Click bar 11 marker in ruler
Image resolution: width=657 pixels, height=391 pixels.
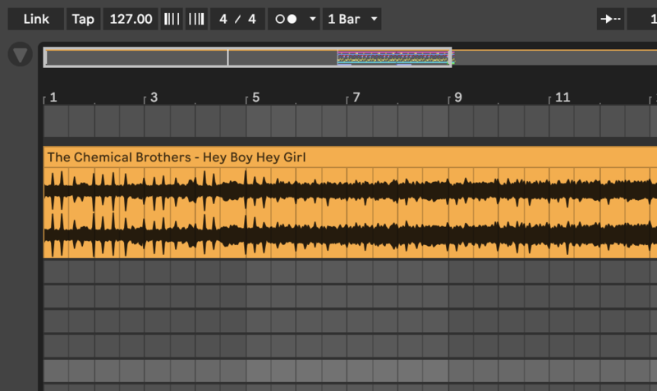[563, 98]
